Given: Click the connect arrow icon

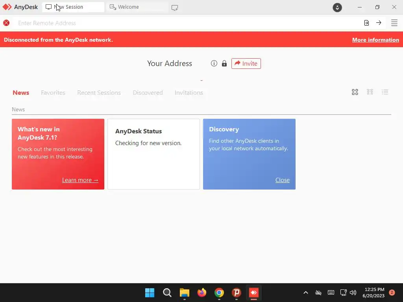Looking at the screenshot, I should point(379,22).
